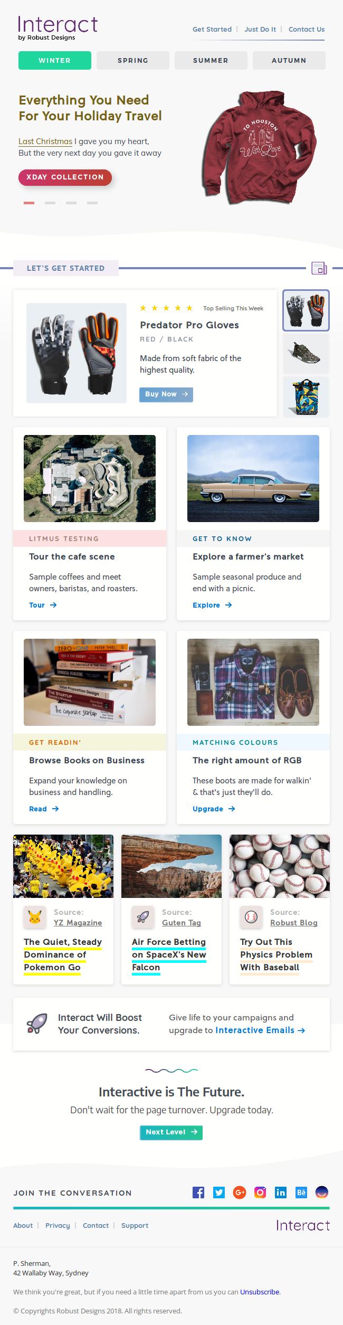Click the Buy Now button
Screen dimensions: 343x1325
(x=166, y=394)
